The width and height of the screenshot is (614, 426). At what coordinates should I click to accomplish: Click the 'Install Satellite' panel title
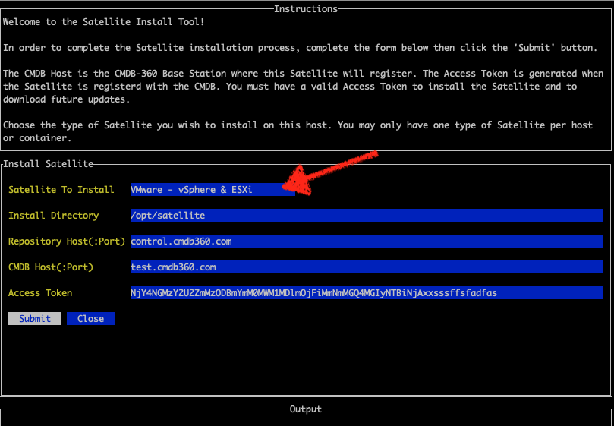point(48,164)
